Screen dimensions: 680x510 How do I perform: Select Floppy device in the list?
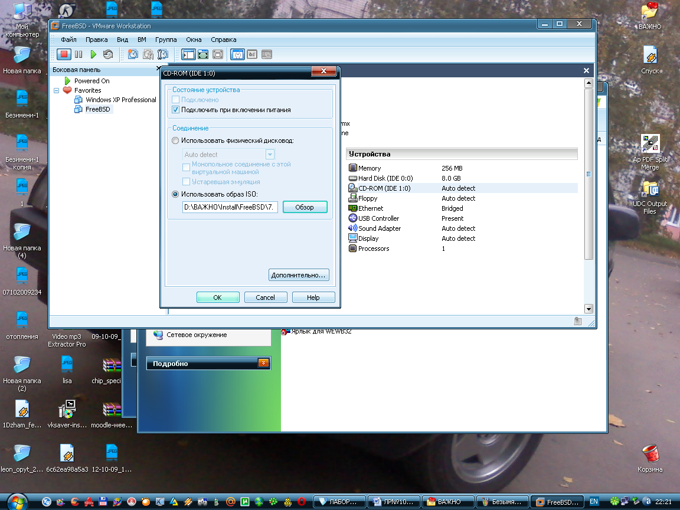[462, 198]
